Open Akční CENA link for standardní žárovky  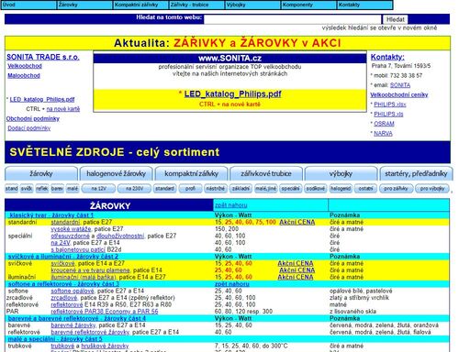(297, 222)
